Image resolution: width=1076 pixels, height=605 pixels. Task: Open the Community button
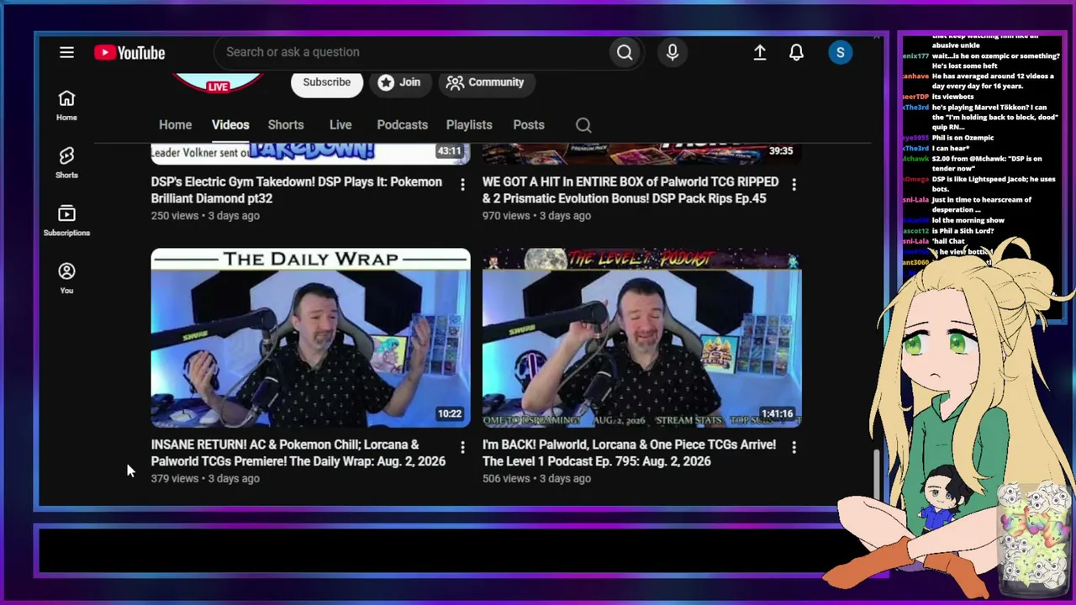485,82
